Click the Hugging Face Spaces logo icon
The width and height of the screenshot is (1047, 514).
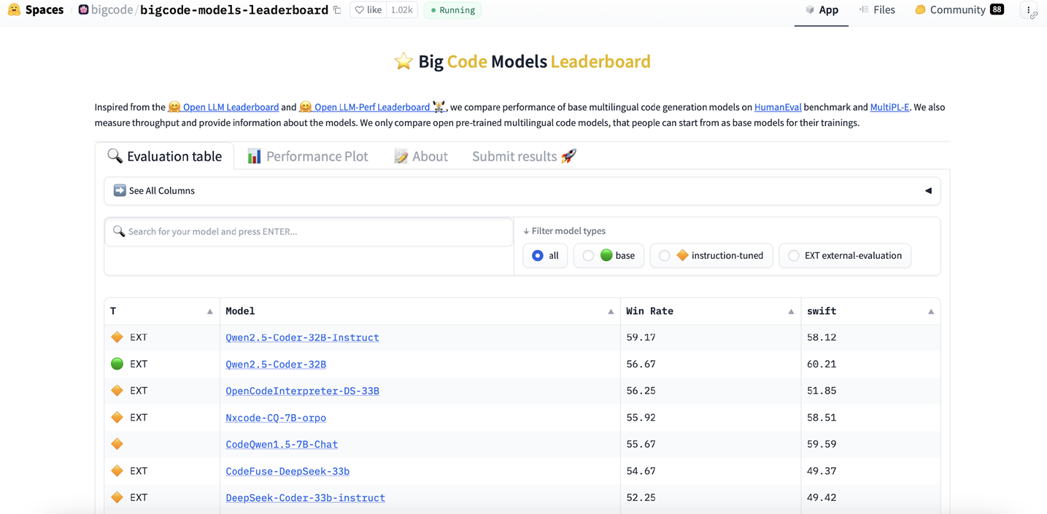14,10
